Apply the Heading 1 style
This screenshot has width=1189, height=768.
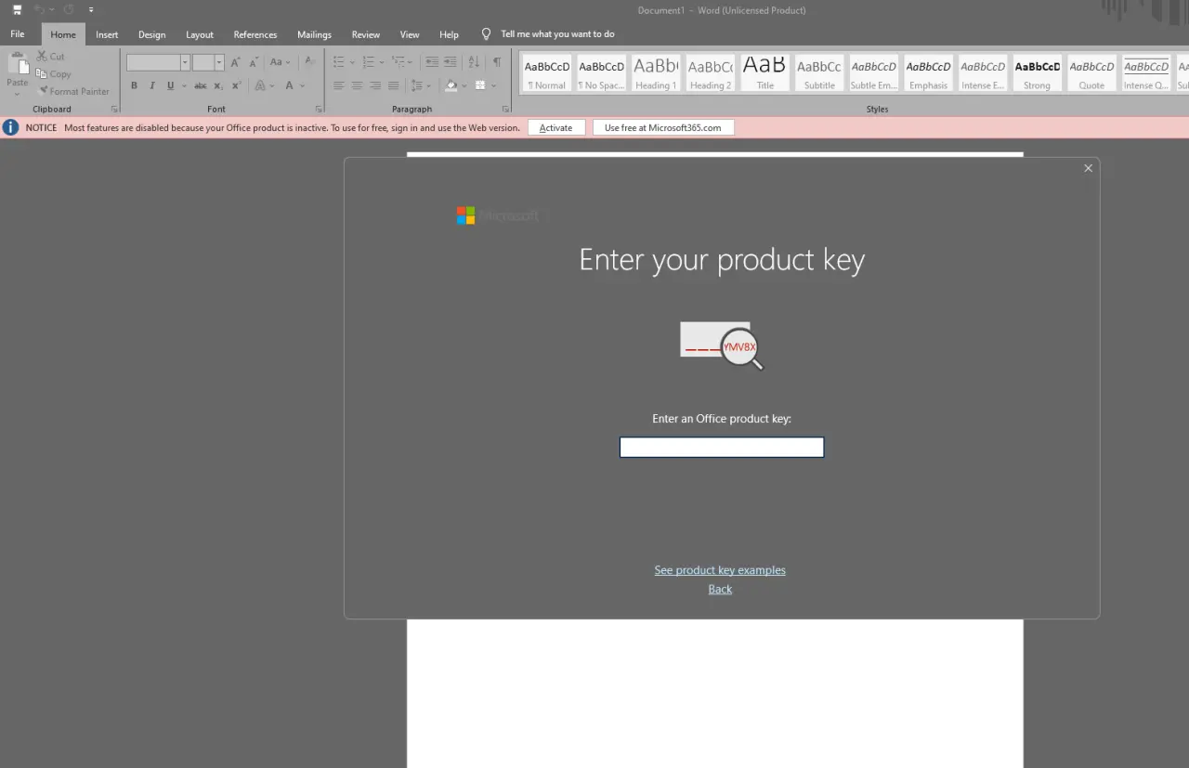click(656, 72)
